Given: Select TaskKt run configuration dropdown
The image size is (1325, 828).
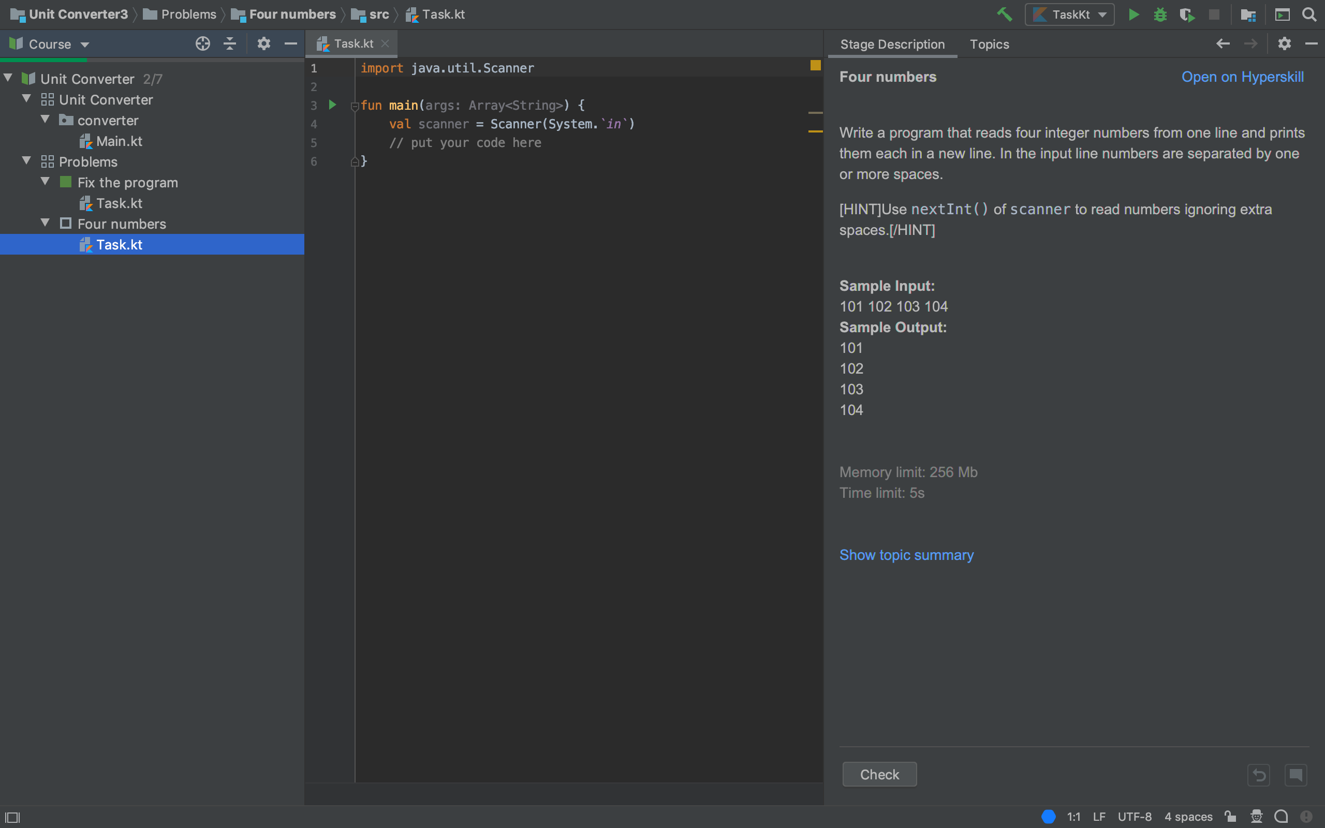Looking at the screenshot, I should pos(1067,14).
